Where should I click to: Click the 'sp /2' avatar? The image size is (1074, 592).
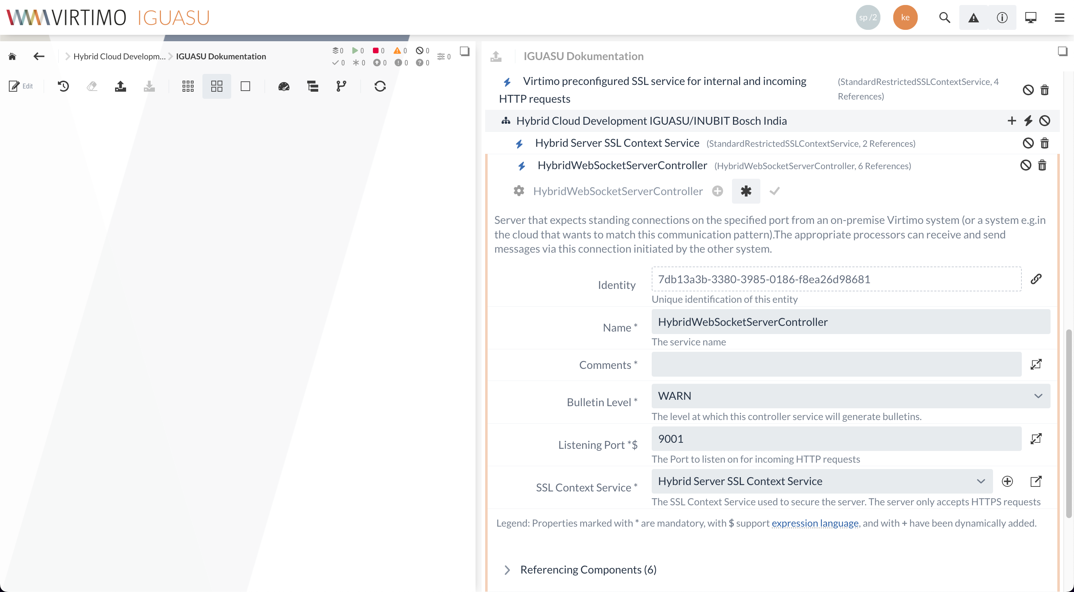[x=868, y=17]
